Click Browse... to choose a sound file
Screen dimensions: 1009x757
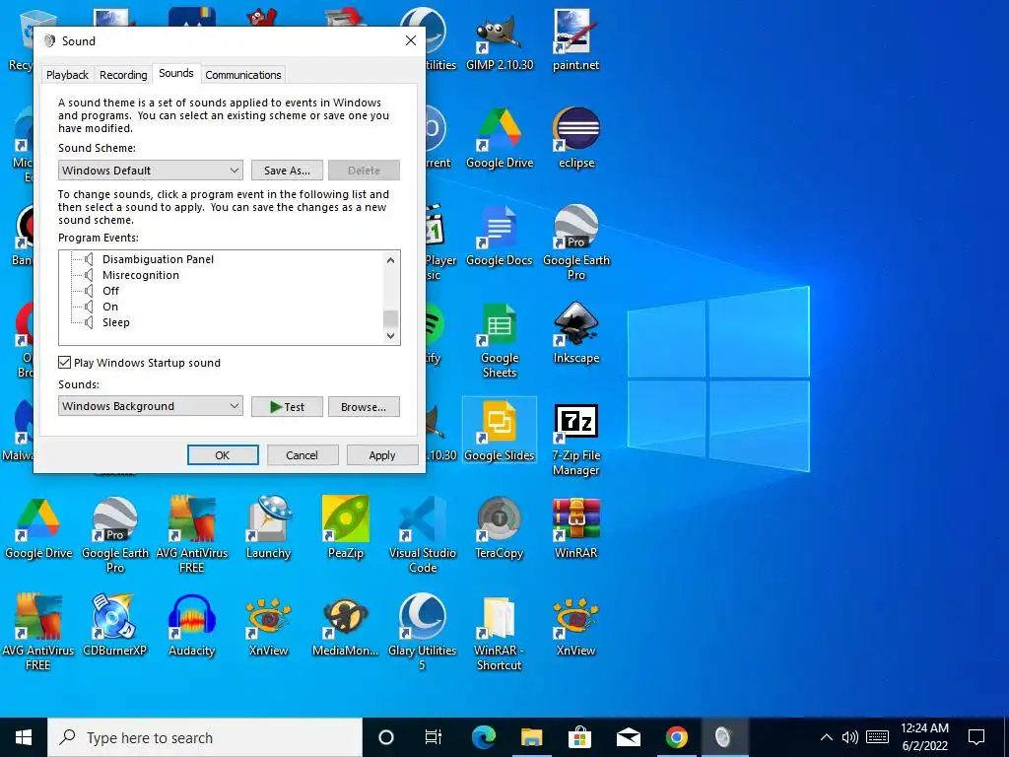click(x=364, y=407)
